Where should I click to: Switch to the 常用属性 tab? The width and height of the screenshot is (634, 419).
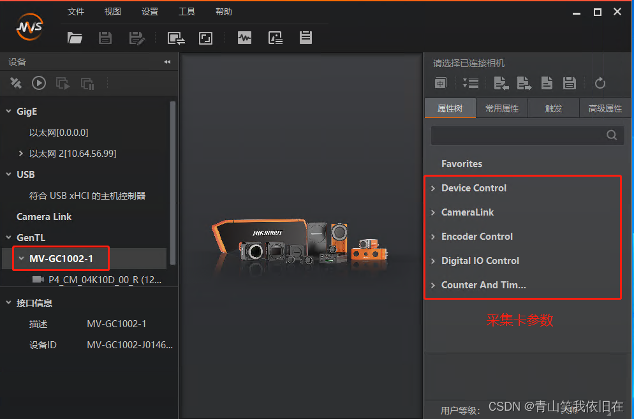[x=502, y=108]
